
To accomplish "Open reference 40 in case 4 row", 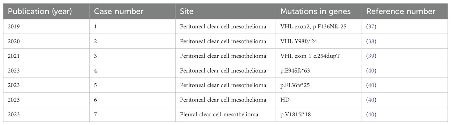I will [x=371, y=71].
